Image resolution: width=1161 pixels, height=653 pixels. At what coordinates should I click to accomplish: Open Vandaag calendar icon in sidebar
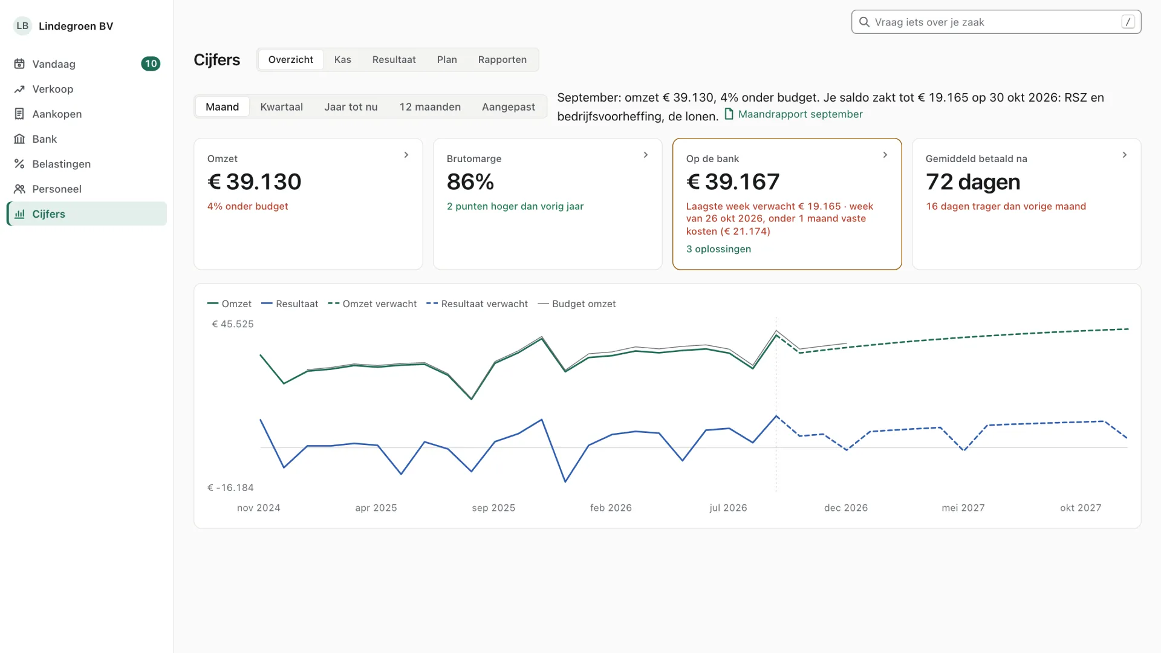pyautogui.click(x=19, y=64)
